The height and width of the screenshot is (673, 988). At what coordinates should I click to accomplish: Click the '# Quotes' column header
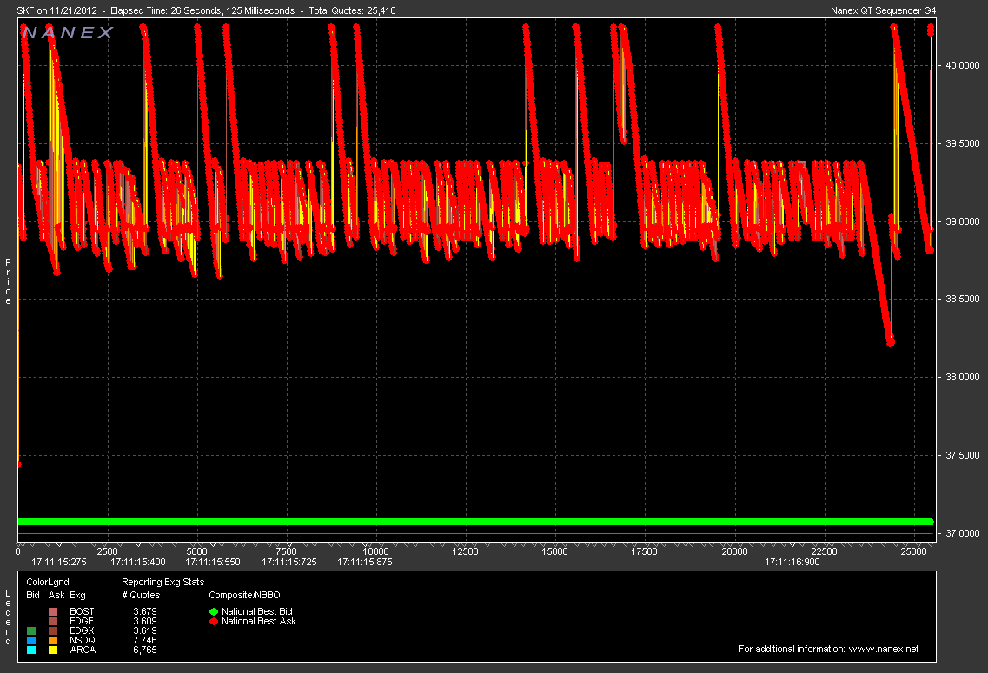pyautogui.click(x=141, y=595)
